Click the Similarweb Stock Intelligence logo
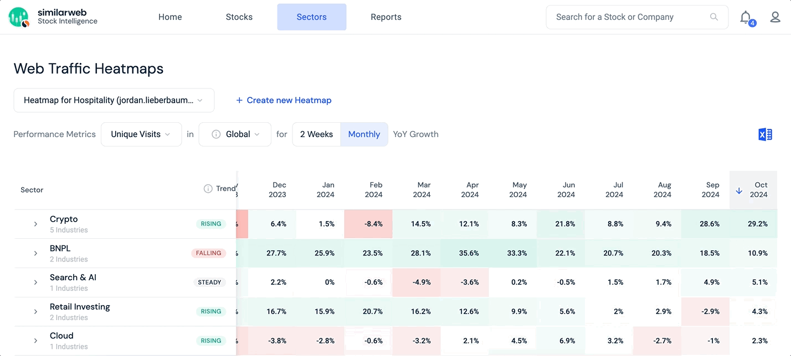 point(53,17)
